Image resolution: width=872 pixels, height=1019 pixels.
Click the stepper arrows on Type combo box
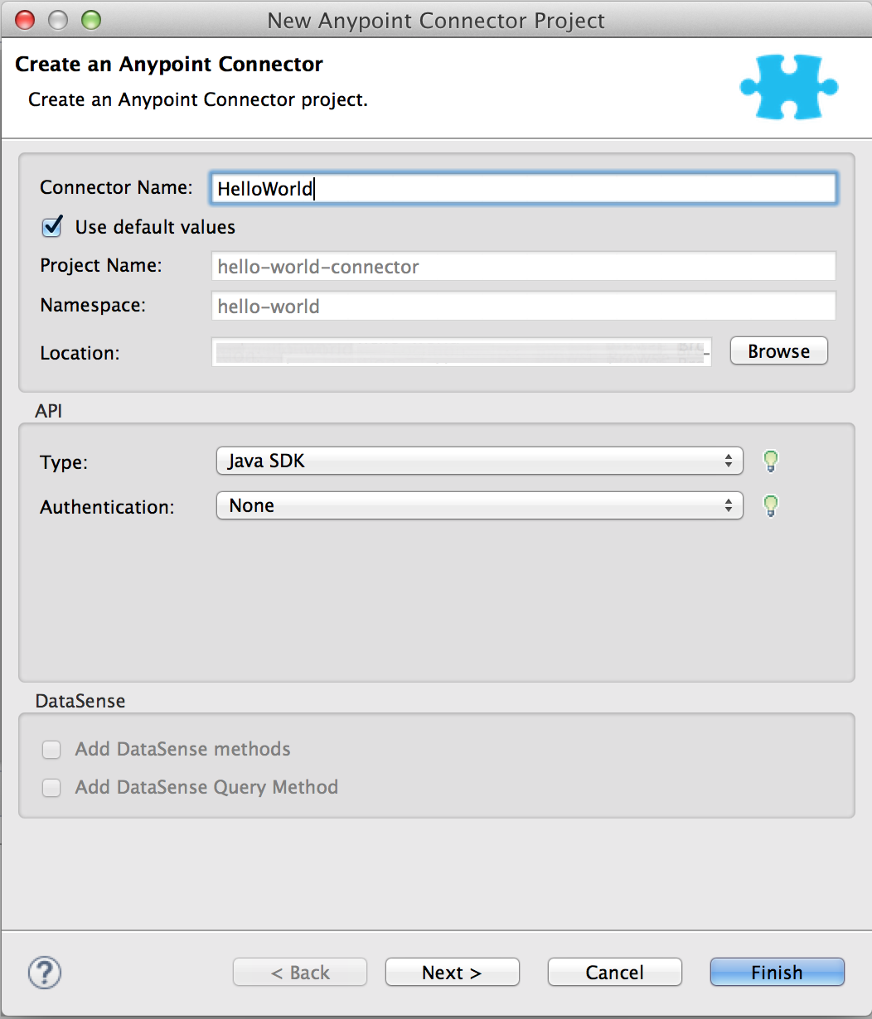tap(730, 461)
